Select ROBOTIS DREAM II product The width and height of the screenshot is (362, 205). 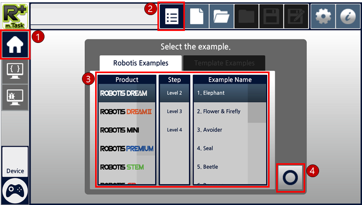pos(126,111)
